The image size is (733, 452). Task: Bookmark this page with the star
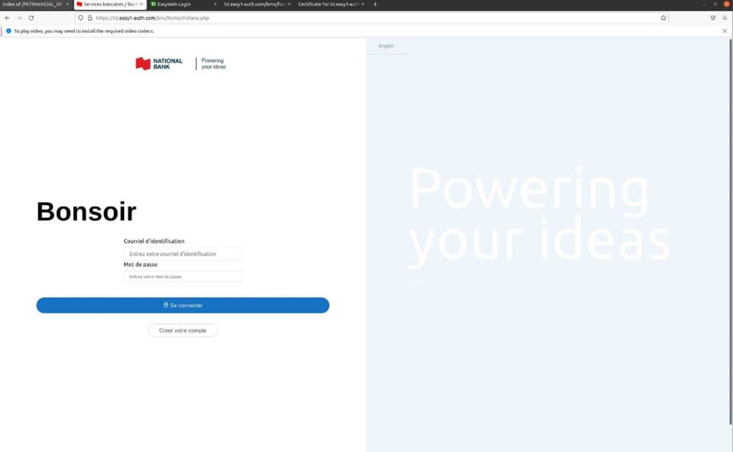click(663, 18)
